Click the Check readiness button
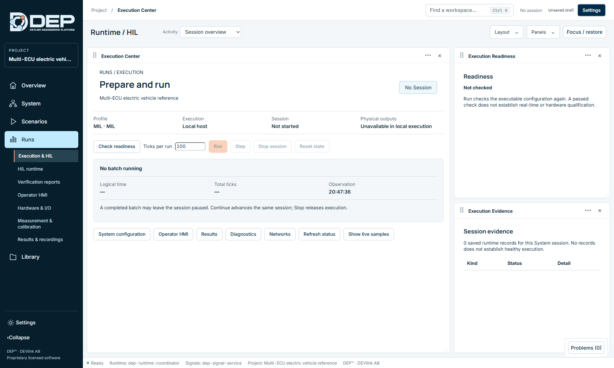Viewport: 614px width, 368px height. 117,146
